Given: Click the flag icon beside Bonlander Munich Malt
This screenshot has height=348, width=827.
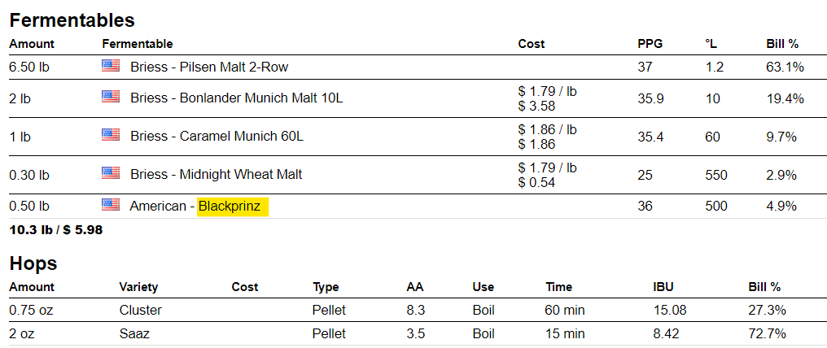Looking at the screenshot, I should point(111,97).
